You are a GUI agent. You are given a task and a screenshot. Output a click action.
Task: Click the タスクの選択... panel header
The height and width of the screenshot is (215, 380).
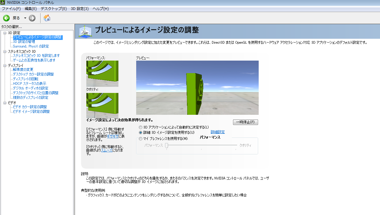point(12,27)
